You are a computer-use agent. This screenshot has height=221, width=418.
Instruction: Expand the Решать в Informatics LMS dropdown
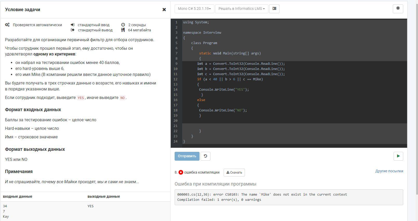(x=241, y=9)
